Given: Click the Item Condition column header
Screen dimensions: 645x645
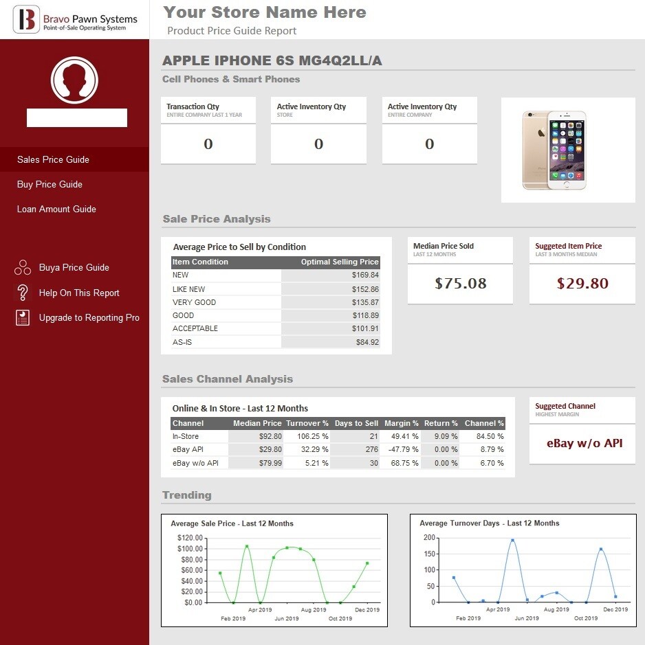Looking at the screenshot, I should pyautogui.click(x=200, y=262).
